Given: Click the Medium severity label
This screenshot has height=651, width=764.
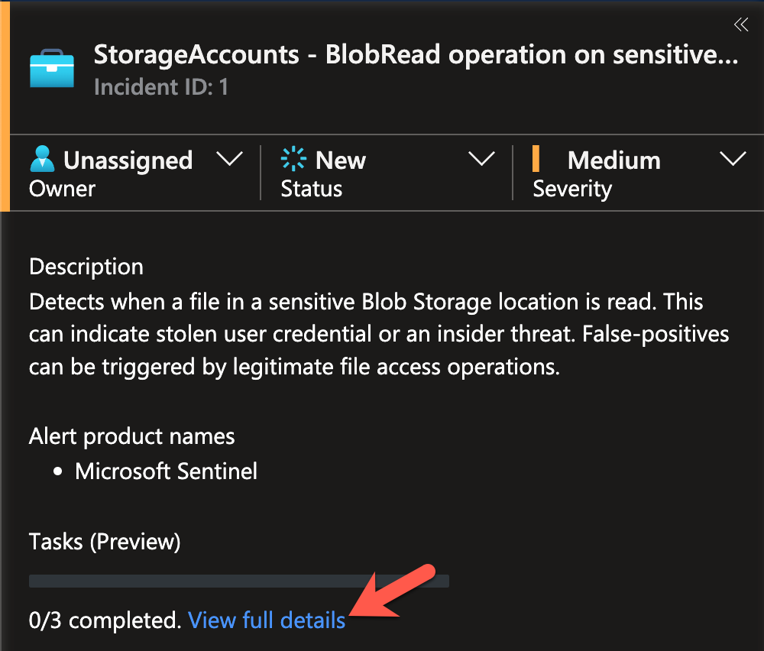Looking at the screenshot, I should 613,160.
